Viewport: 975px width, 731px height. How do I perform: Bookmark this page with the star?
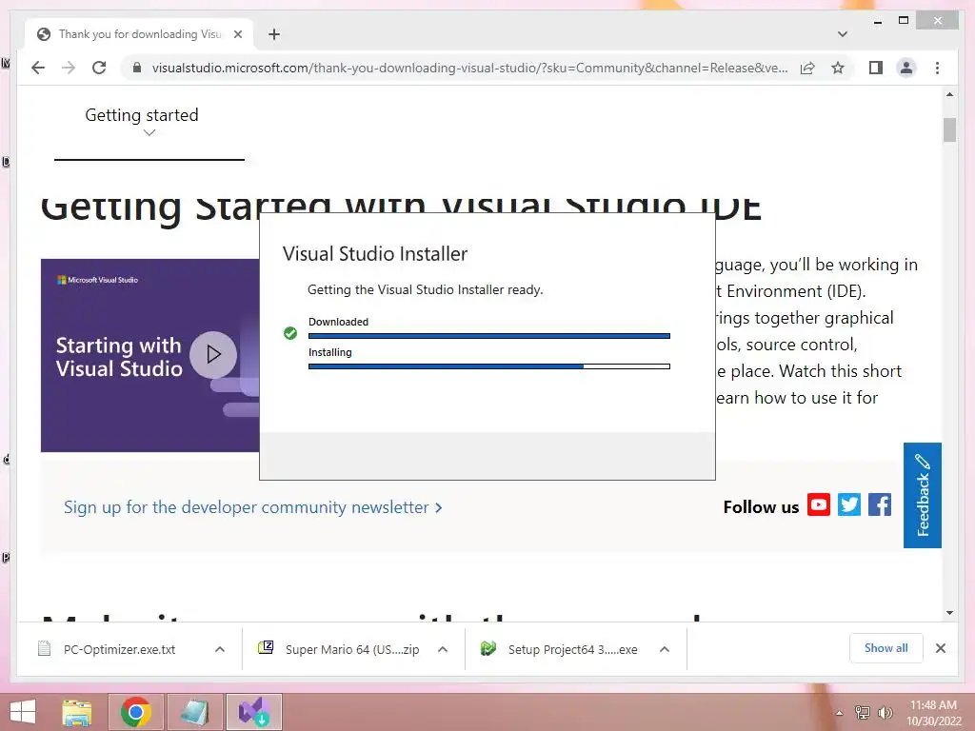click(838, 68)
